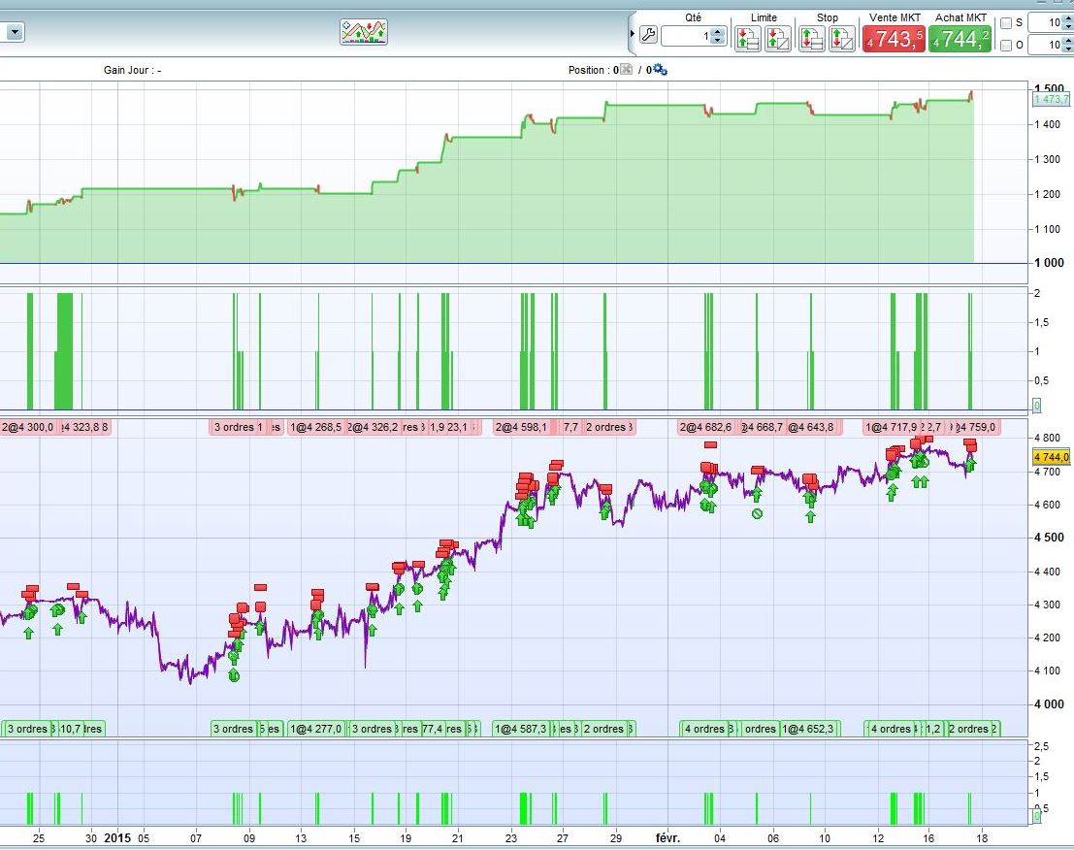Click the second Stop order icon

pyautogui.click(x=842, y=39)
